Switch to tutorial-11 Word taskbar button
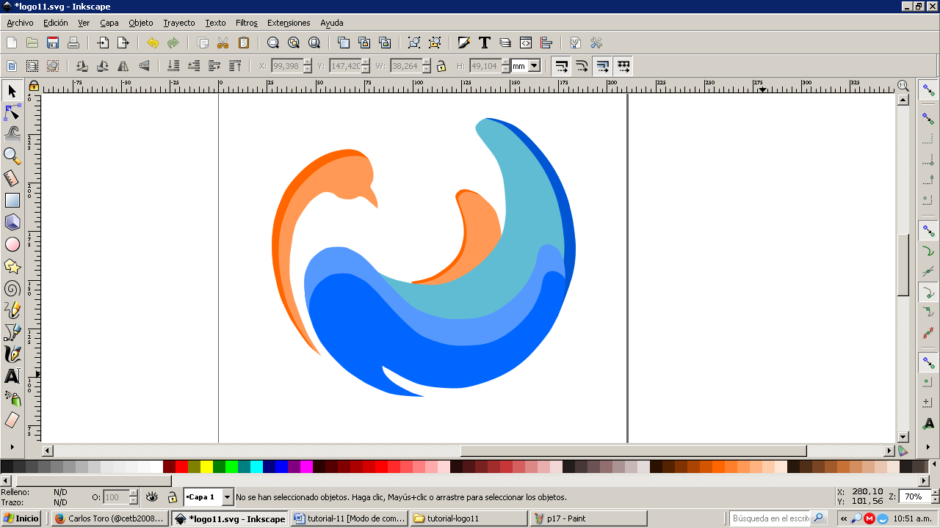The width and height of the screenshot is (940, 528). tap(350, 518)
